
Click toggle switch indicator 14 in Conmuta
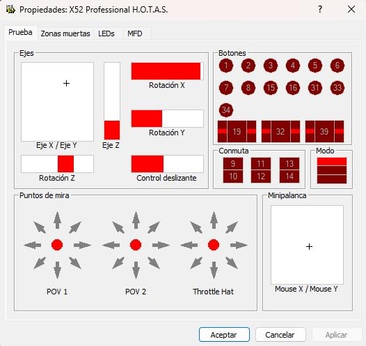pos(289,176)
